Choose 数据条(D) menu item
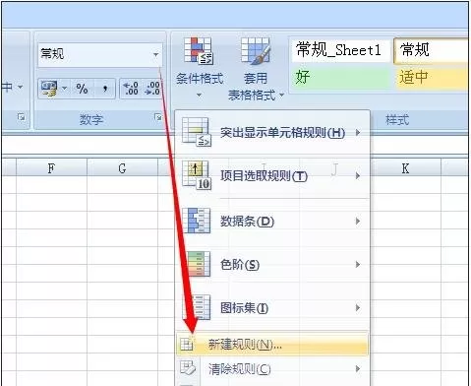471x386 pixels. (x=272, y=222)
